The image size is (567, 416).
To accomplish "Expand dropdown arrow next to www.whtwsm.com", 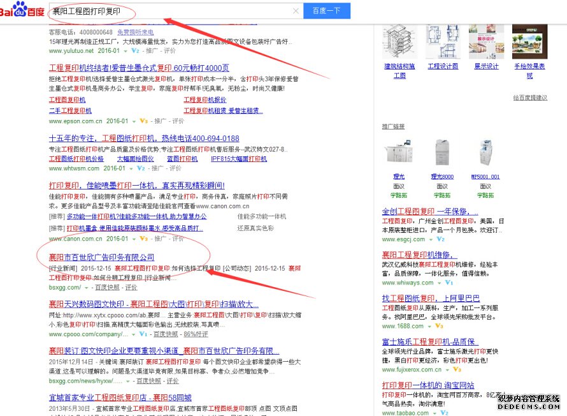I will coord(131,168).
